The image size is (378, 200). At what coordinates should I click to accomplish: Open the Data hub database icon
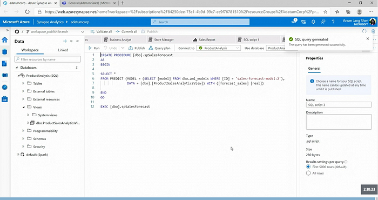pyautogui.click(x=4, y=52)
